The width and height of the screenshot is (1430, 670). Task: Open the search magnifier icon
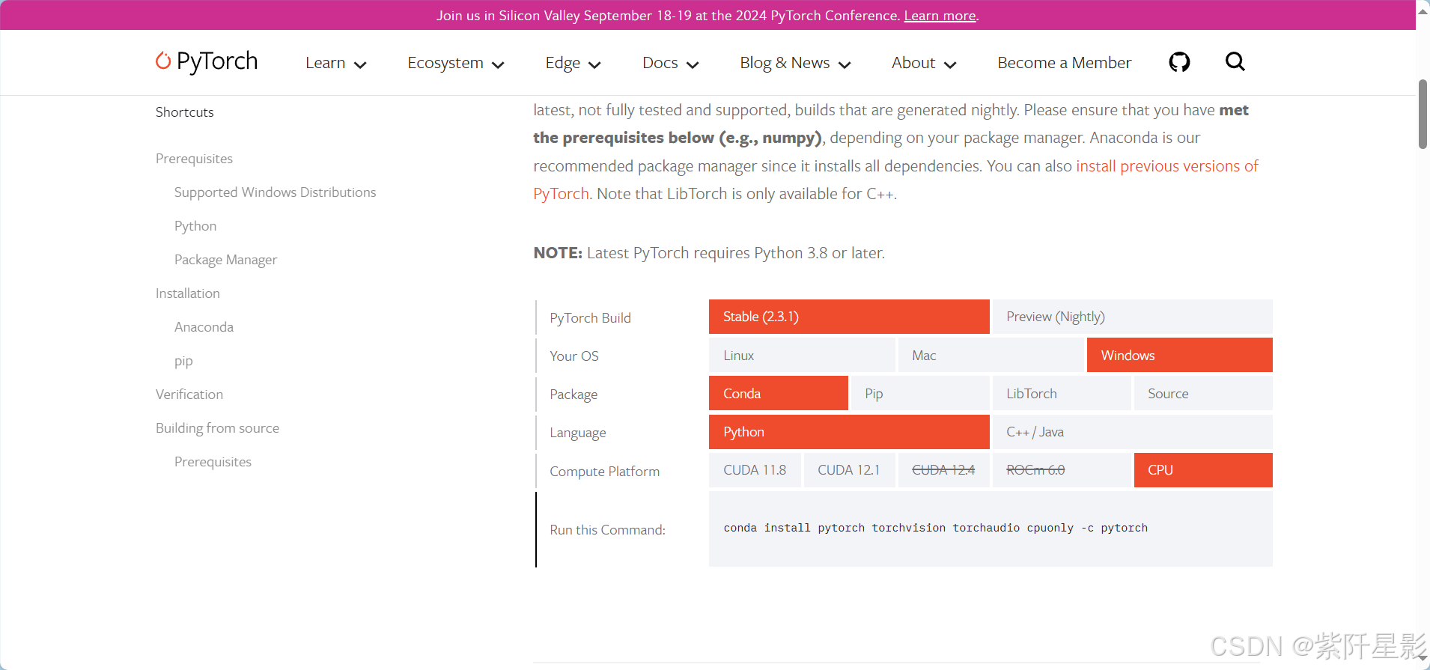pyautogui.click(x=1235, y=61)
